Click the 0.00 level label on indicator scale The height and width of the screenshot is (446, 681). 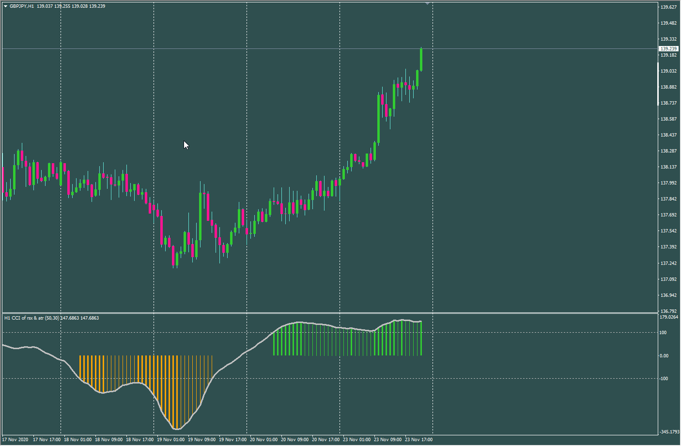(664, 356)
